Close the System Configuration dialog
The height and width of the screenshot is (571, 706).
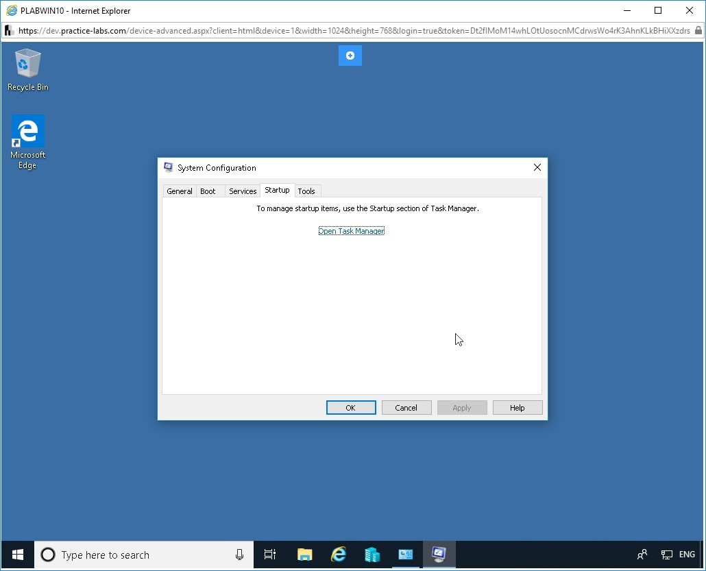pyautogui.click(x=537, y=167)
